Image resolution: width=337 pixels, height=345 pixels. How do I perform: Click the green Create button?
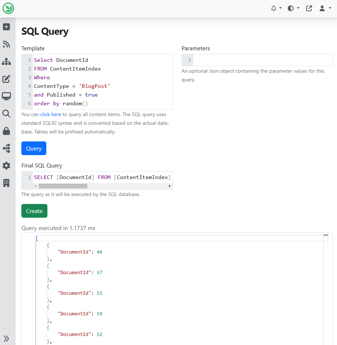(34, 211)
